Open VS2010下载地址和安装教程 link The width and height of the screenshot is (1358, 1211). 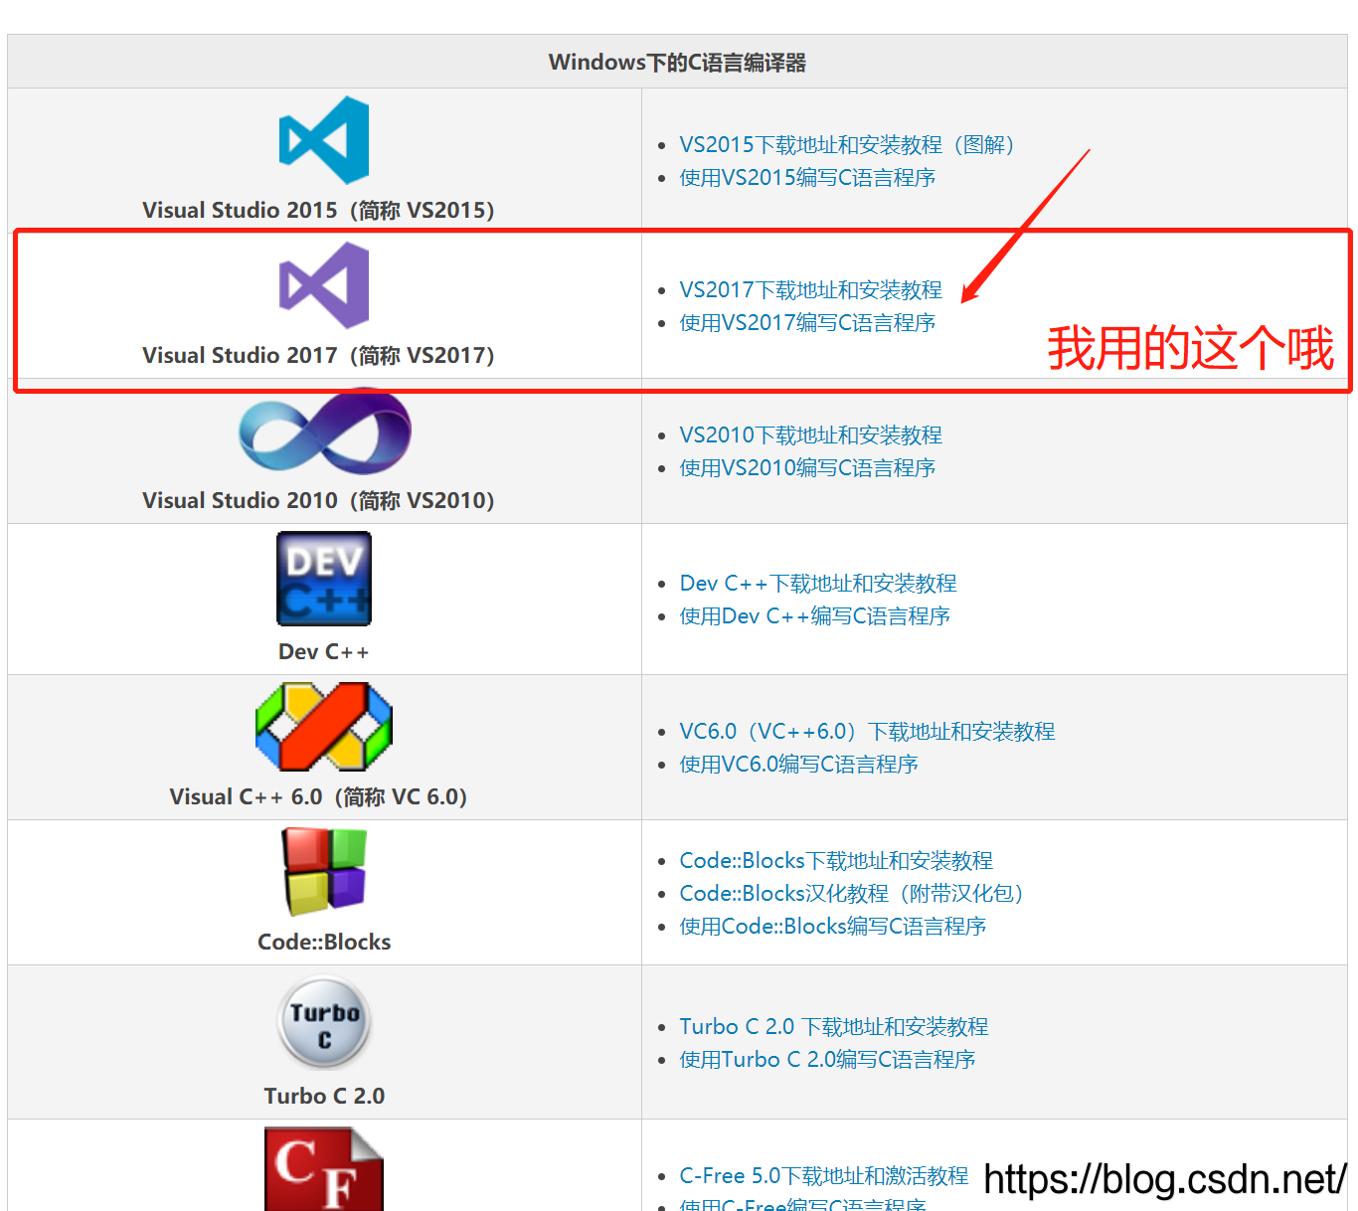pyautogui.click(x=810, y=435)
